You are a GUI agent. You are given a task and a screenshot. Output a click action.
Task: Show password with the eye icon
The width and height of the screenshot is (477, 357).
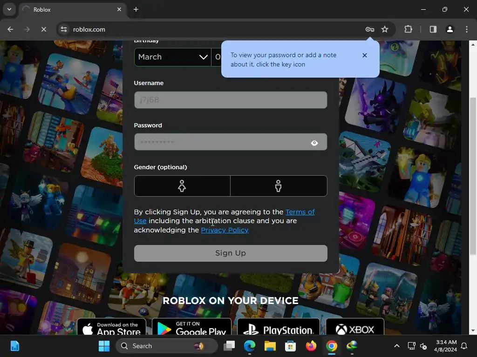pos(314,143)
